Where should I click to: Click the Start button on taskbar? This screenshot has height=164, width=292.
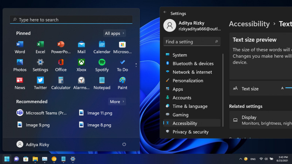click(x=7, y=159)
